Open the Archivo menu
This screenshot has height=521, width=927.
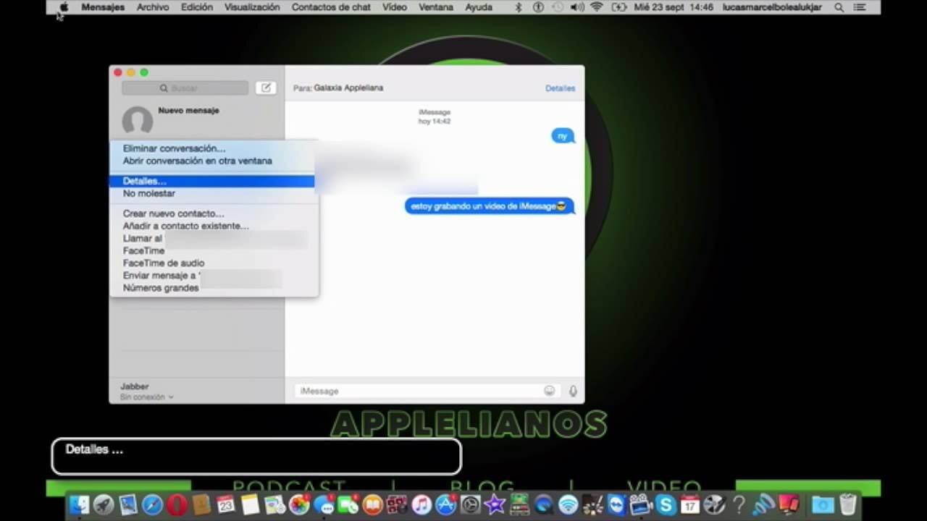click(153, 7)
